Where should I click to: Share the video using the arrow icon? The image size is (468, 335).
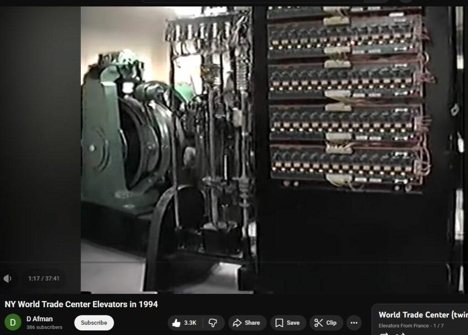[x=246, y=323]
